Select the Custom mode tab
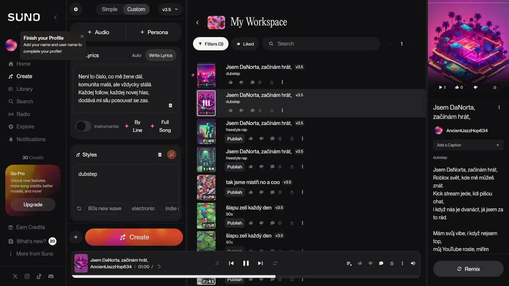The height and width of the screenshot is (286, 509). click(x=136, y=9)
